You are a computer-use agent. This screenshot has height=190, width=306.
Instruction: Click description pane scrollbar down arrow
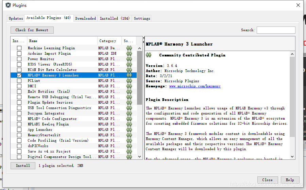[292, 156]
